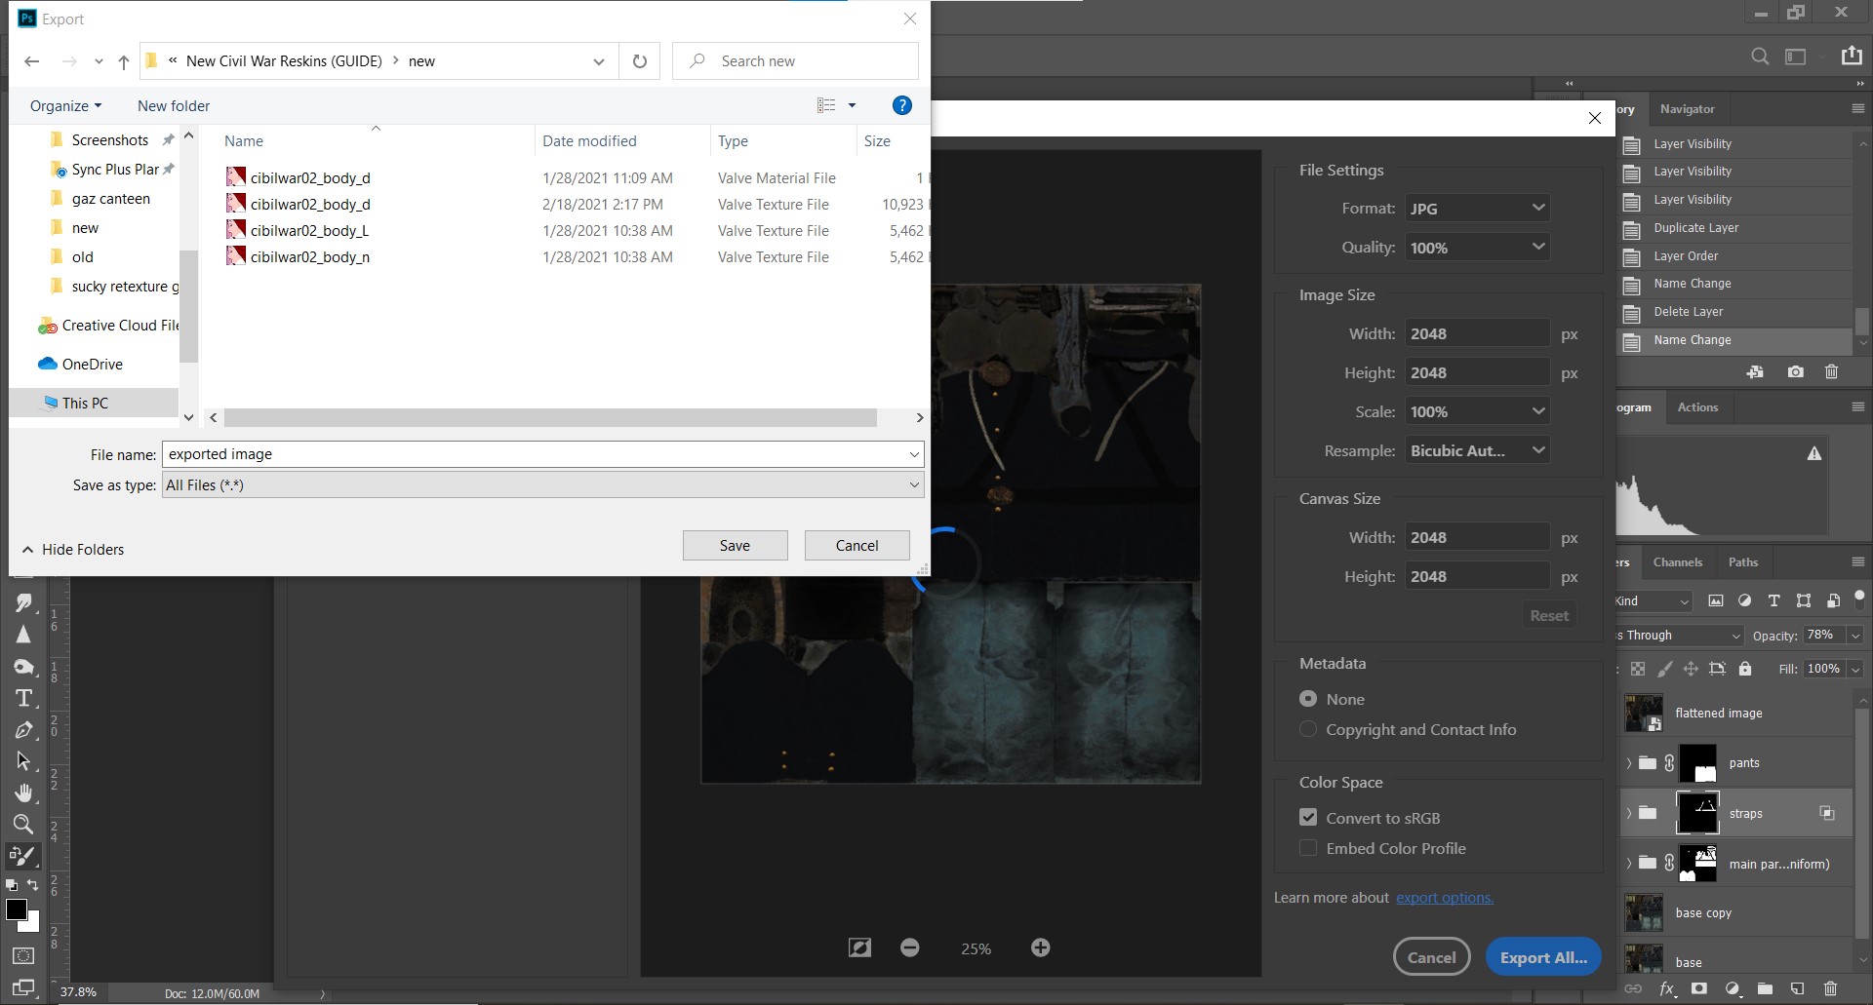The height and width of the screenshot is (1005, 1873).
Task: Create new fill or adjustment layer
Action: coord(1733,988)
